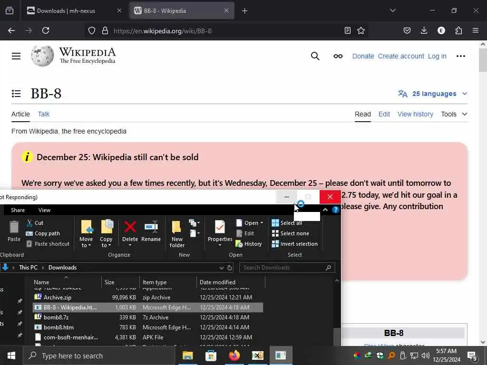Open Firefox extensions puzzle icon
This screenshot has width=487, height=365.
tap(458, 30)
